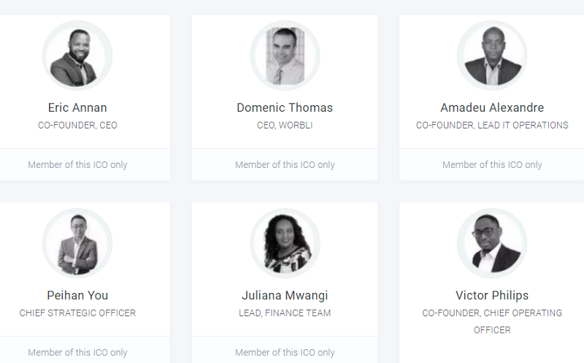Click the 'CEO, WORBLI' title text
The height and width of the screenshot is (363, 584).
point(285,125)
